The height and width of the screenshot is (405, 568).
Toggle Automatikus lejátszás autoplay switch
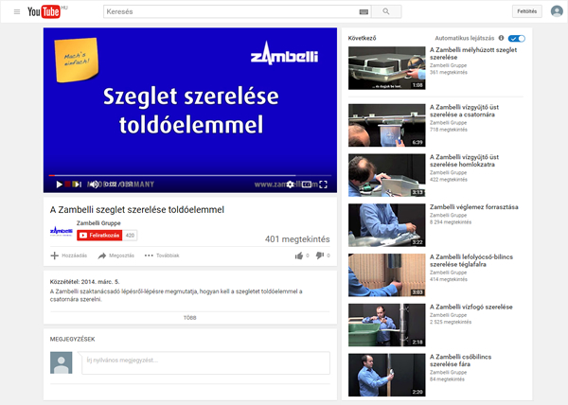[x=517, y=39]
